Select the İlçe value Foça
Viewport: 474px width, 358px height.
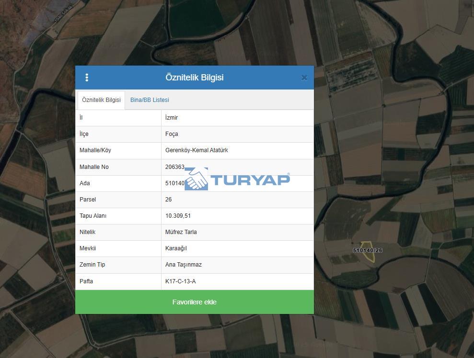click(172, 134)
